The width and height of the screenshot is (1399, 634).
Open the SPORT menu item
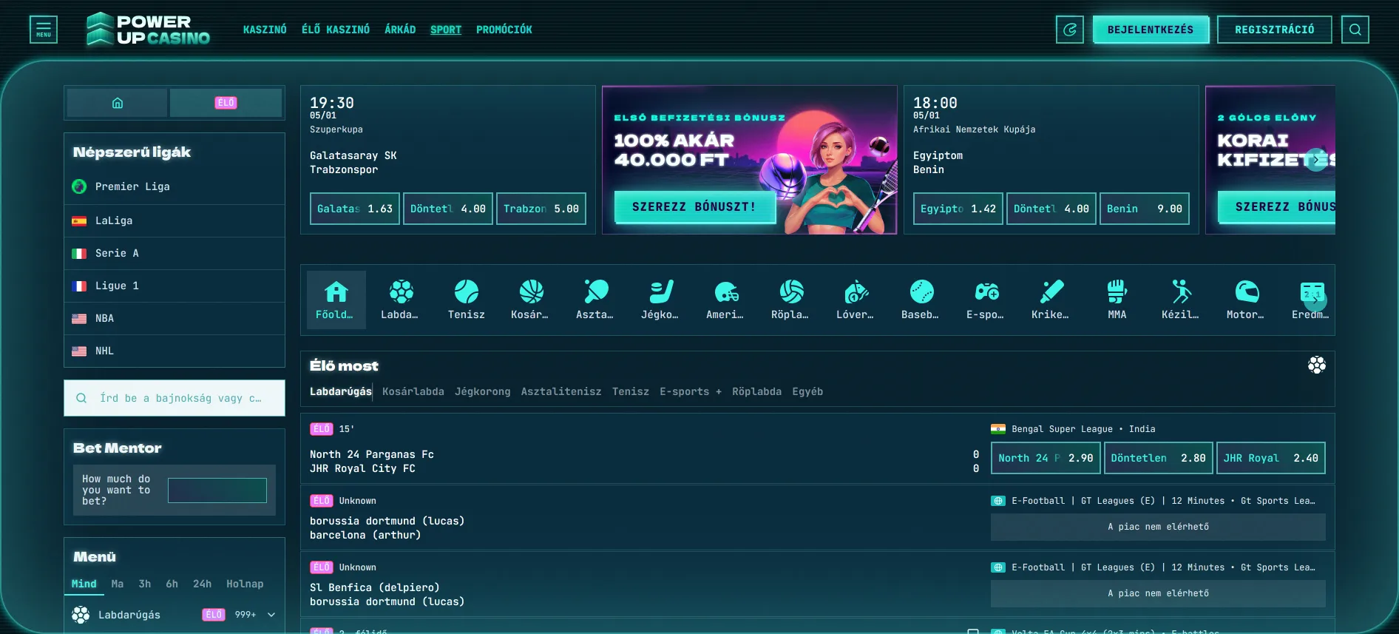pos(446,30)
